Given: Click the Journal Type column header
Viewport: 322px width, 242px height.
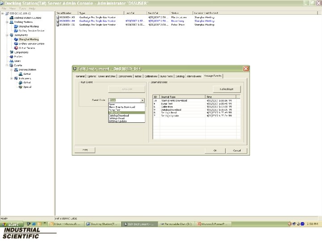Looking at the screenshot, I should 182,97.
